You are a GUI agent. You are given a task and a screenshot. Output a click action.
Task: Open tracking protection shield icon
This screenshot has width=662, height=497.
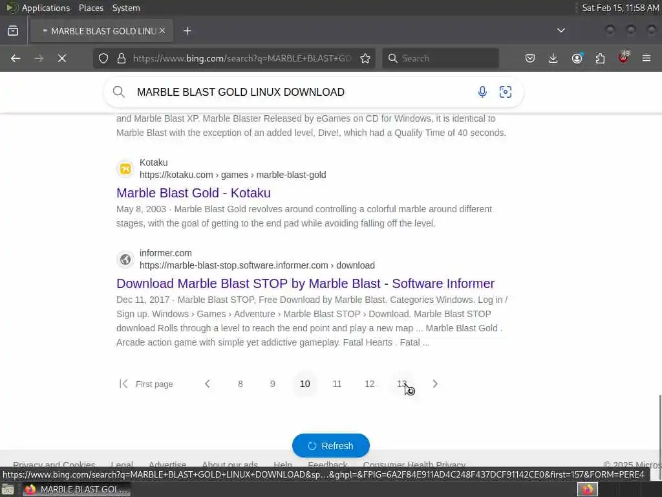click(x=103, y=58)
